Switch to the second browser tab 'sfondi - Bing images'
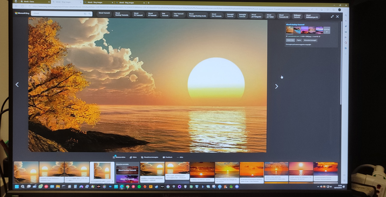 pos(66,2)
